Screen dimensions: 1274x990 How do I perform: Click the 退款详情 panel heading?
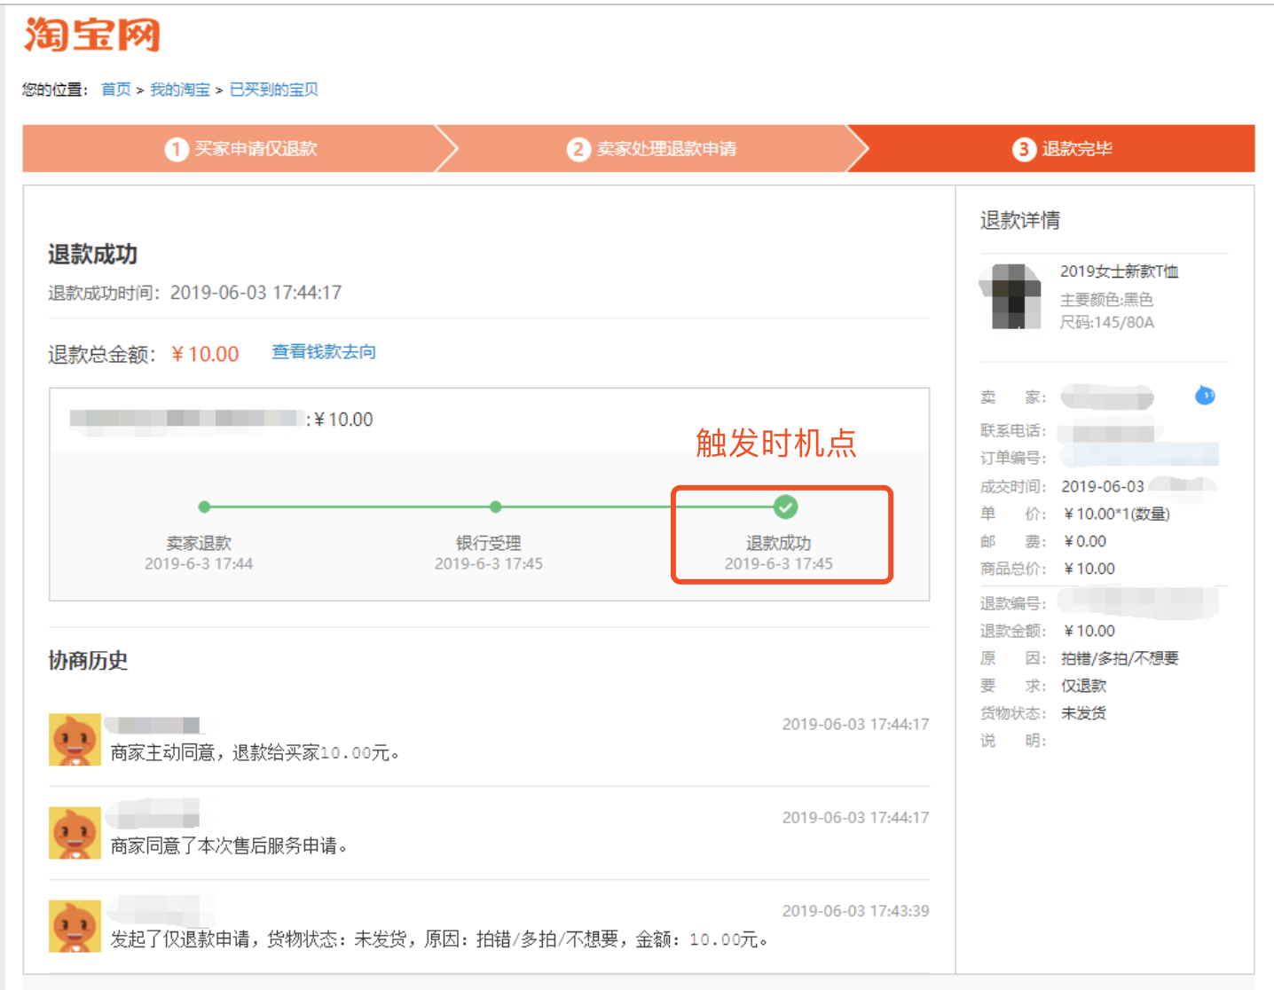point(1020,220)
